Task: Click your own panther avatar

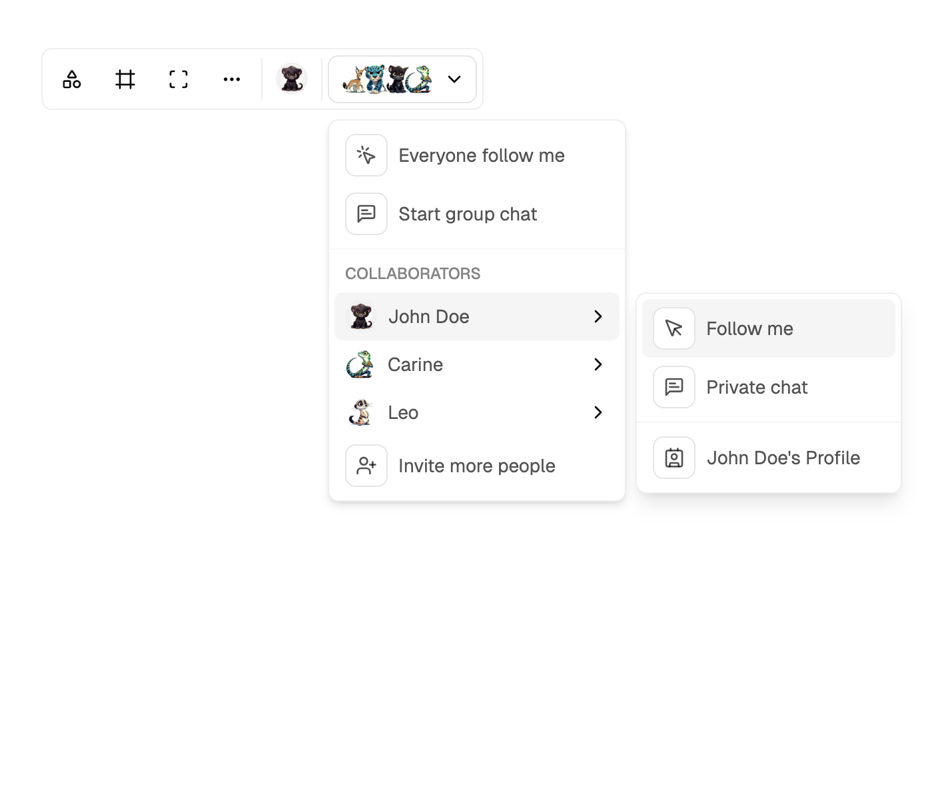Action: pyautogui.click(x=291, y=79)
